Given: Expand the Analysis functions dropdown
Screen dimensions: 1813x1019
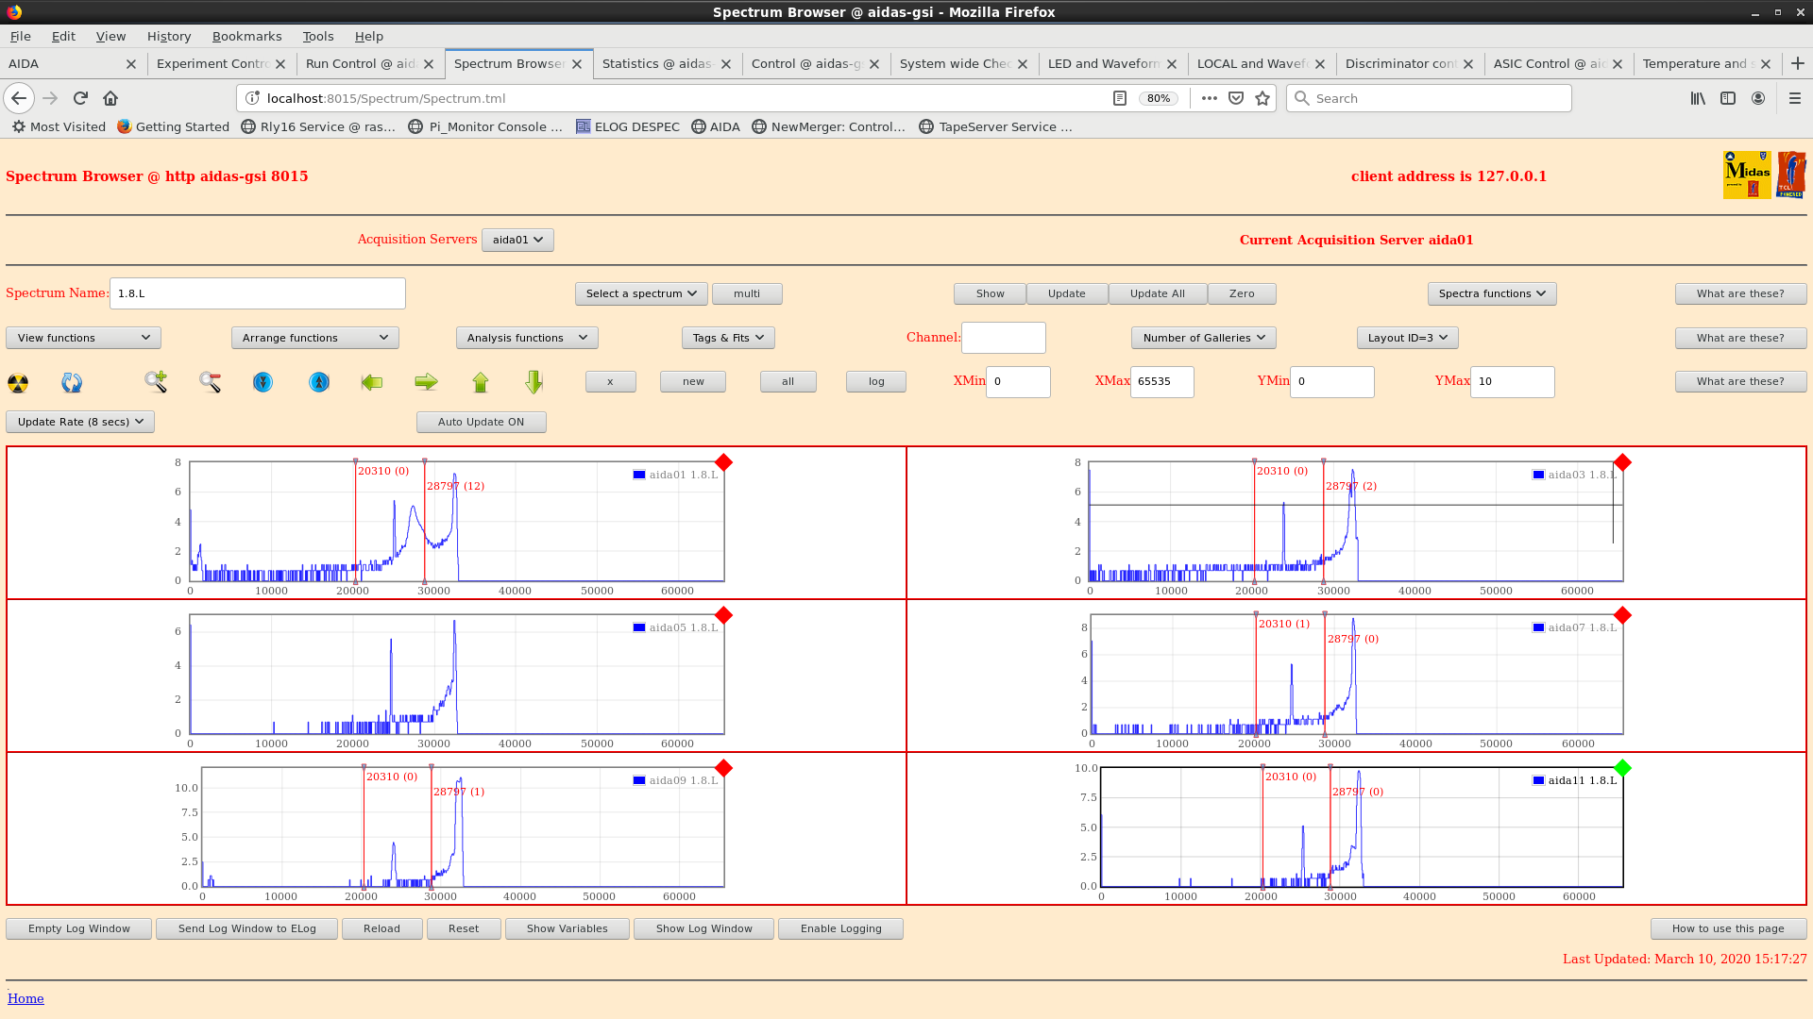Looking at the screenshot, I should [526, 338].
